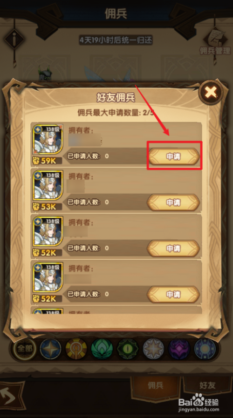The width and height of the screenshot is (233, 418).
Task: Filter by blue four-point star faction icon
Action: coord(50,349)
